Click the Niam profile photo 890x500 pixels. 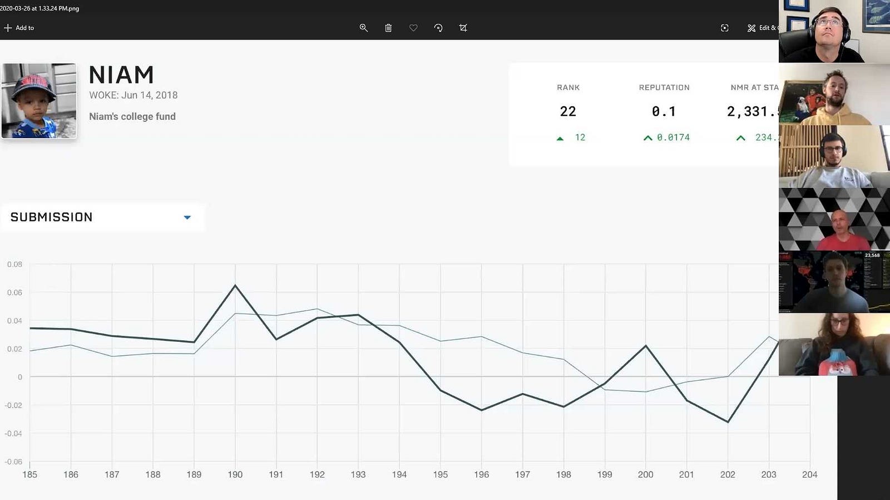(x=39, y=101)
